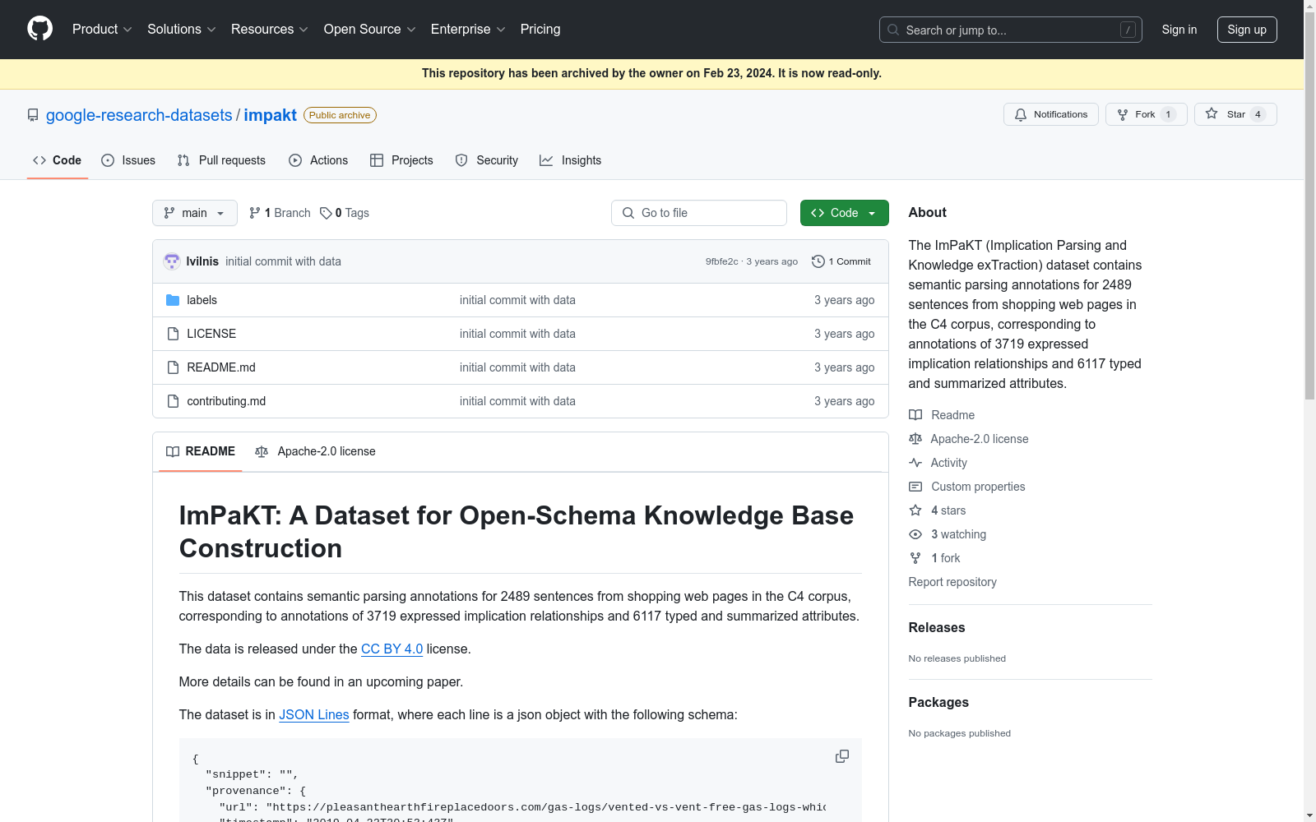Open the contributing.md file

coord(226,401)
